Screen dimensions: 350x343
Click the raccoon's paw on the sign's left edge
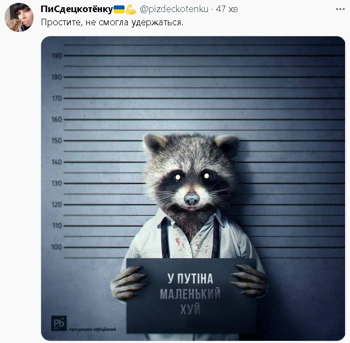pos(129,283)
